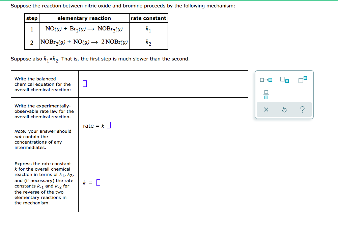Select the step 2 elementary reaction cell
This screenshot has height=226, width=338.
[x=84, y=42]
